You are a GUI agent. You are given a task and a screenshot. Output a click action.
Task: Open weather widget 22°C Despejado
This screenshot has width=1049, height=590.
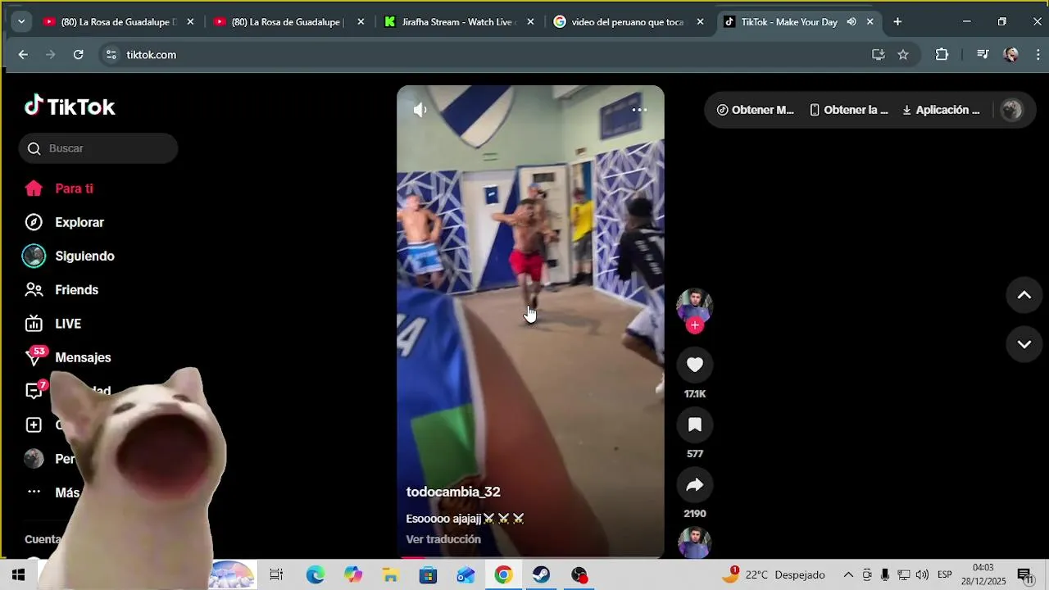(x=773, y=575)
